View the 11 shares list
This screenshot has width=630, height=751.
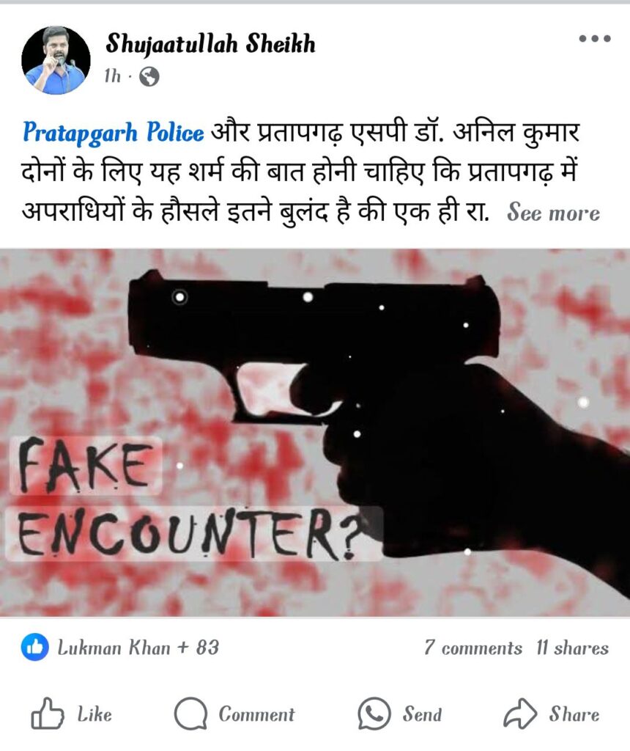click(x=572, y=648)
